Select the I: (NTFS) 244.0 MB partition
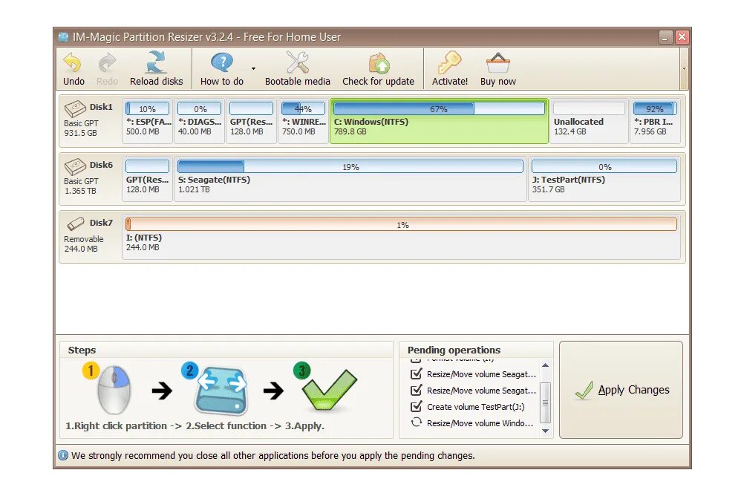This screenshot has width=744, height=496. [x=401, y=237]
